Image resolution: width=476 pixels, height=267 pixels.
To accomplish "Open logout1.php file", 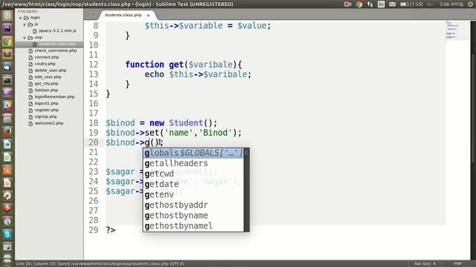I will click(x=46, y=104).
